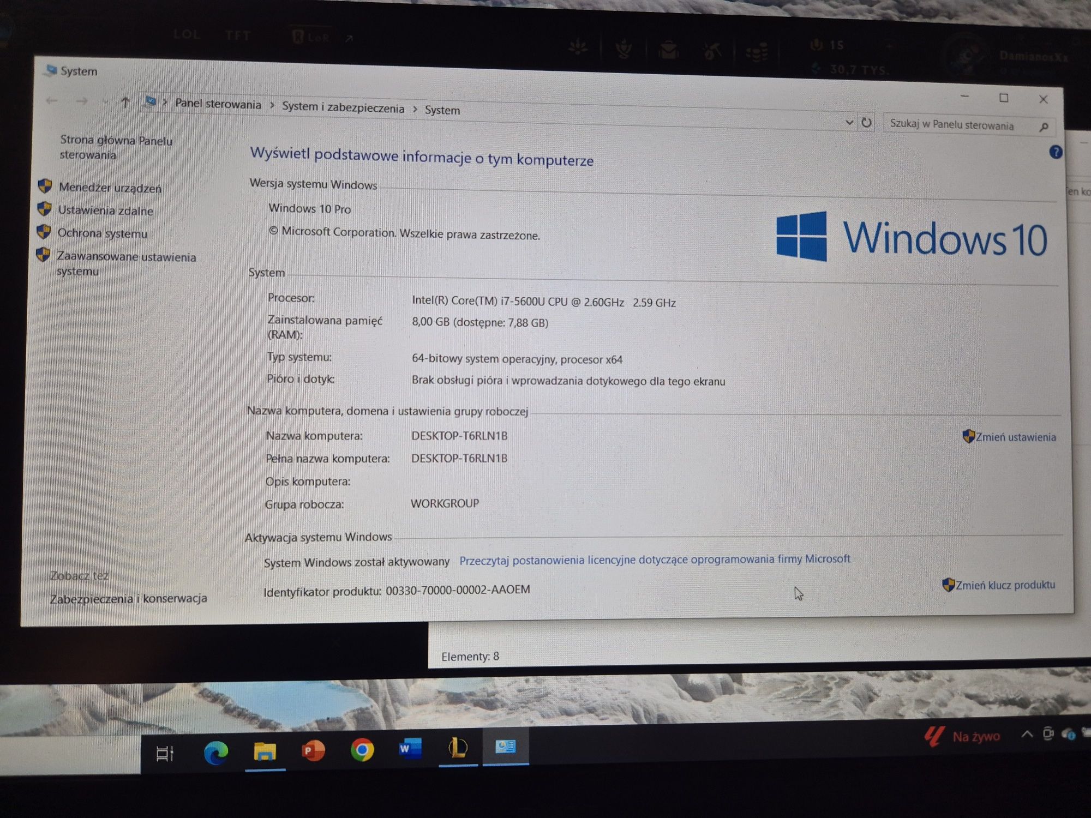Launch Microsoft Edge from taskbar
This screenshot has width=1091, height=818.
coord(216,753)
